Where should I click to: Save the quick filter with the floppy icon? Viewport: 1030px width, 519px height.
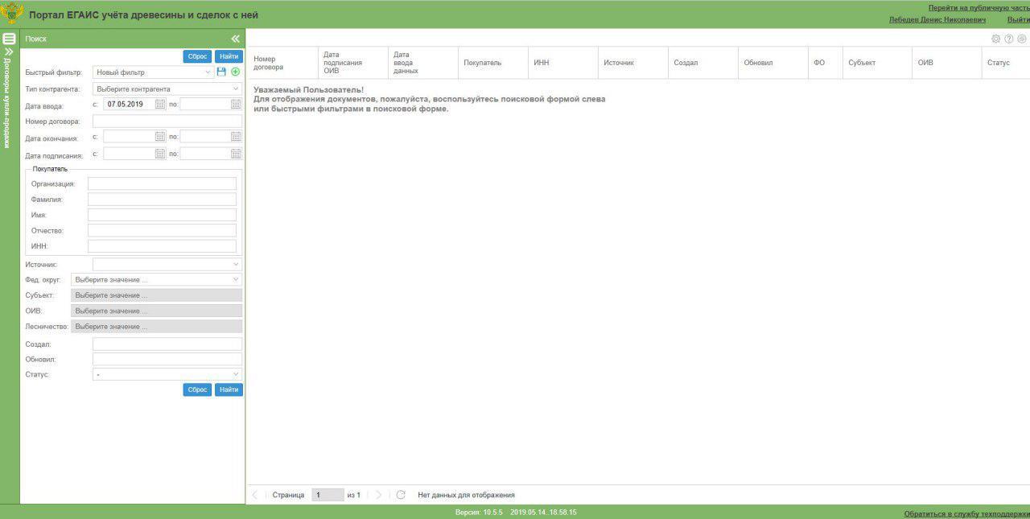(x=222, y=72)
